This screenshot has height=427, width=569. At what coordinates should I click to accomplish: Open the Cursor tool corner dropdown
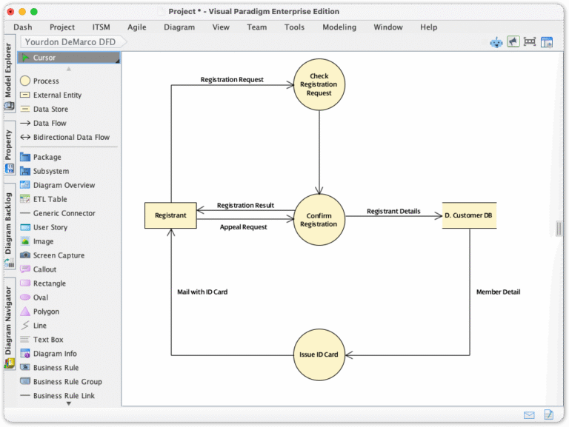point(118,61)
